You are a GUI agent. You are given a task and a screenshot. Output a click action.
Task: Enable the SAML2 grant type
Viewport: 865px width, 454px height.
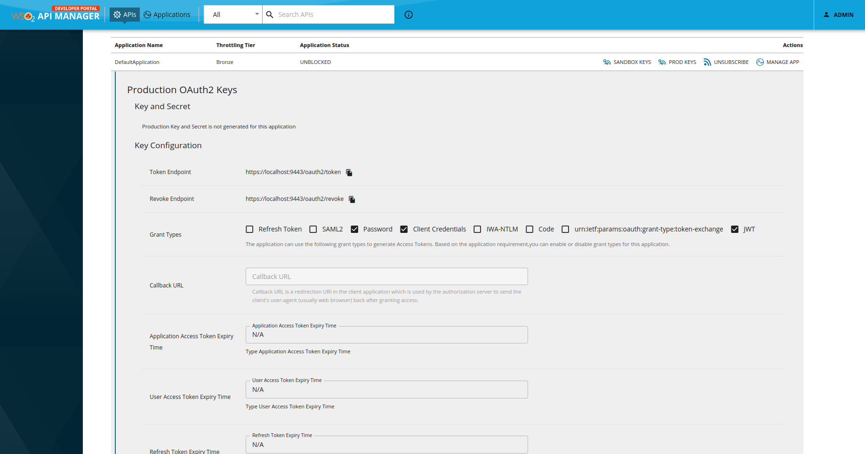click(x=313, y=229)
